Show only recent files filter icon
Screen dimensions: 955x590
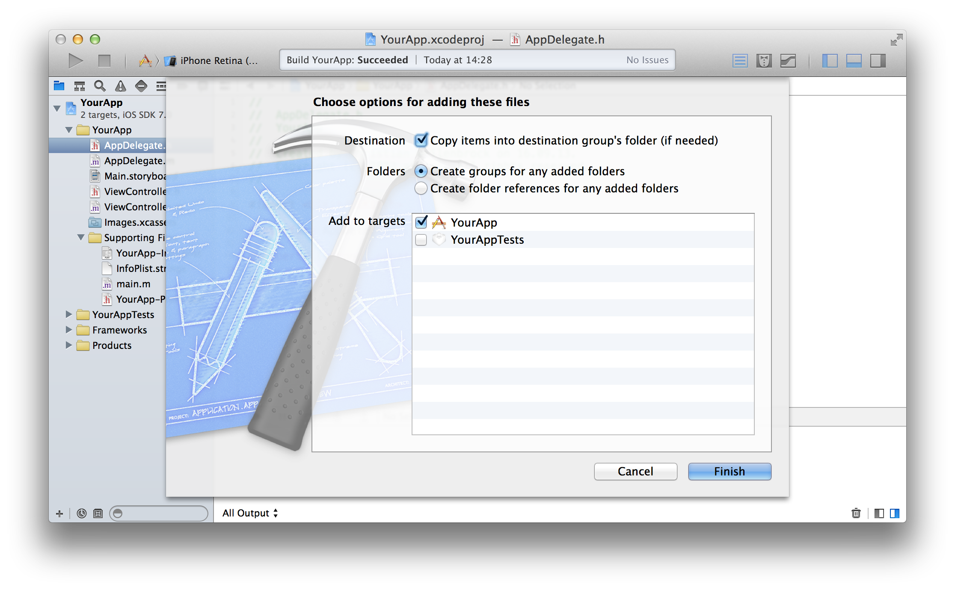pos(82,513)
